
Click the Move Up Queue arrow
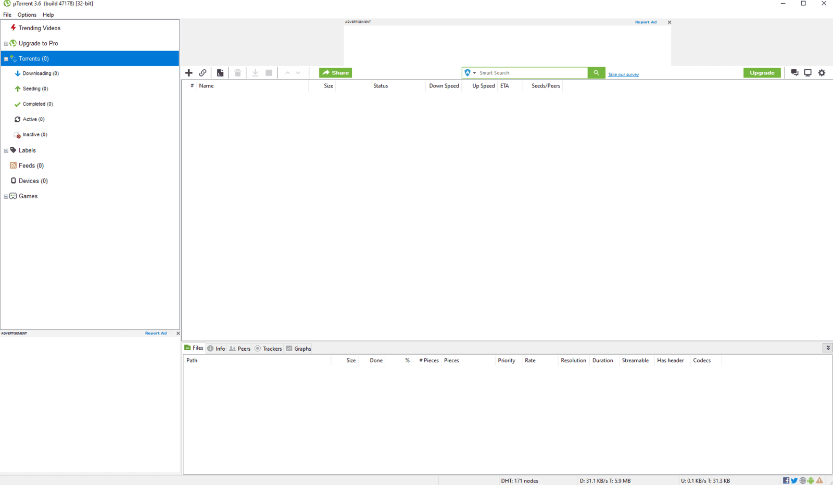287,73
